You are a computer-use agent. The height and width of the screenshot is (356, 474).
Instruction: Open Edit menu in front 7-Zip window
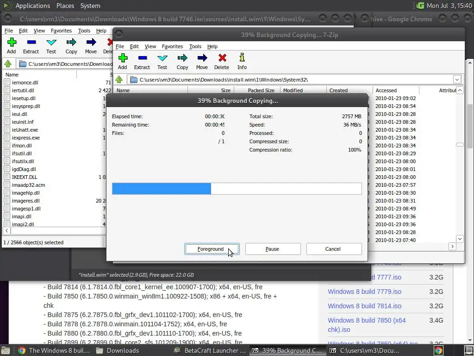(x=134, y=46)
